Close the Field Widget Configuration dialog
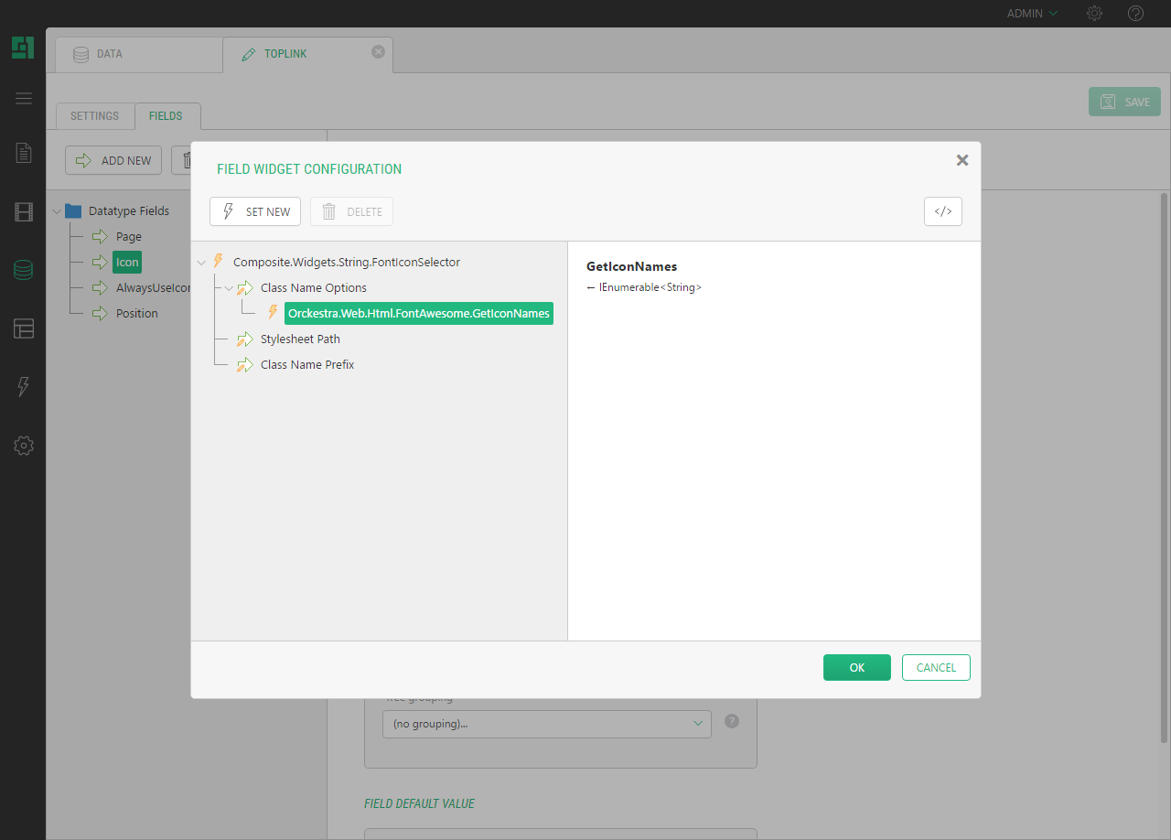The height and width of the screenshot is (840, 1171). tap(962, 160)
